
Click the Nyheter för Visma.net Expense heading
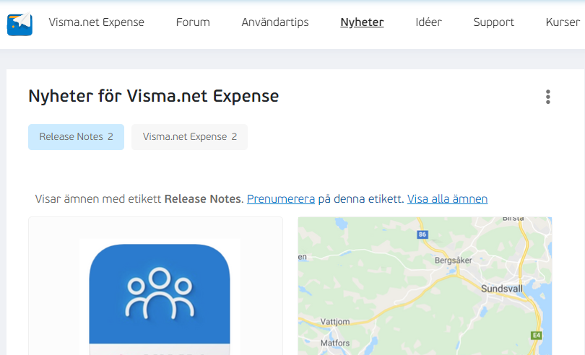(154, 96)
